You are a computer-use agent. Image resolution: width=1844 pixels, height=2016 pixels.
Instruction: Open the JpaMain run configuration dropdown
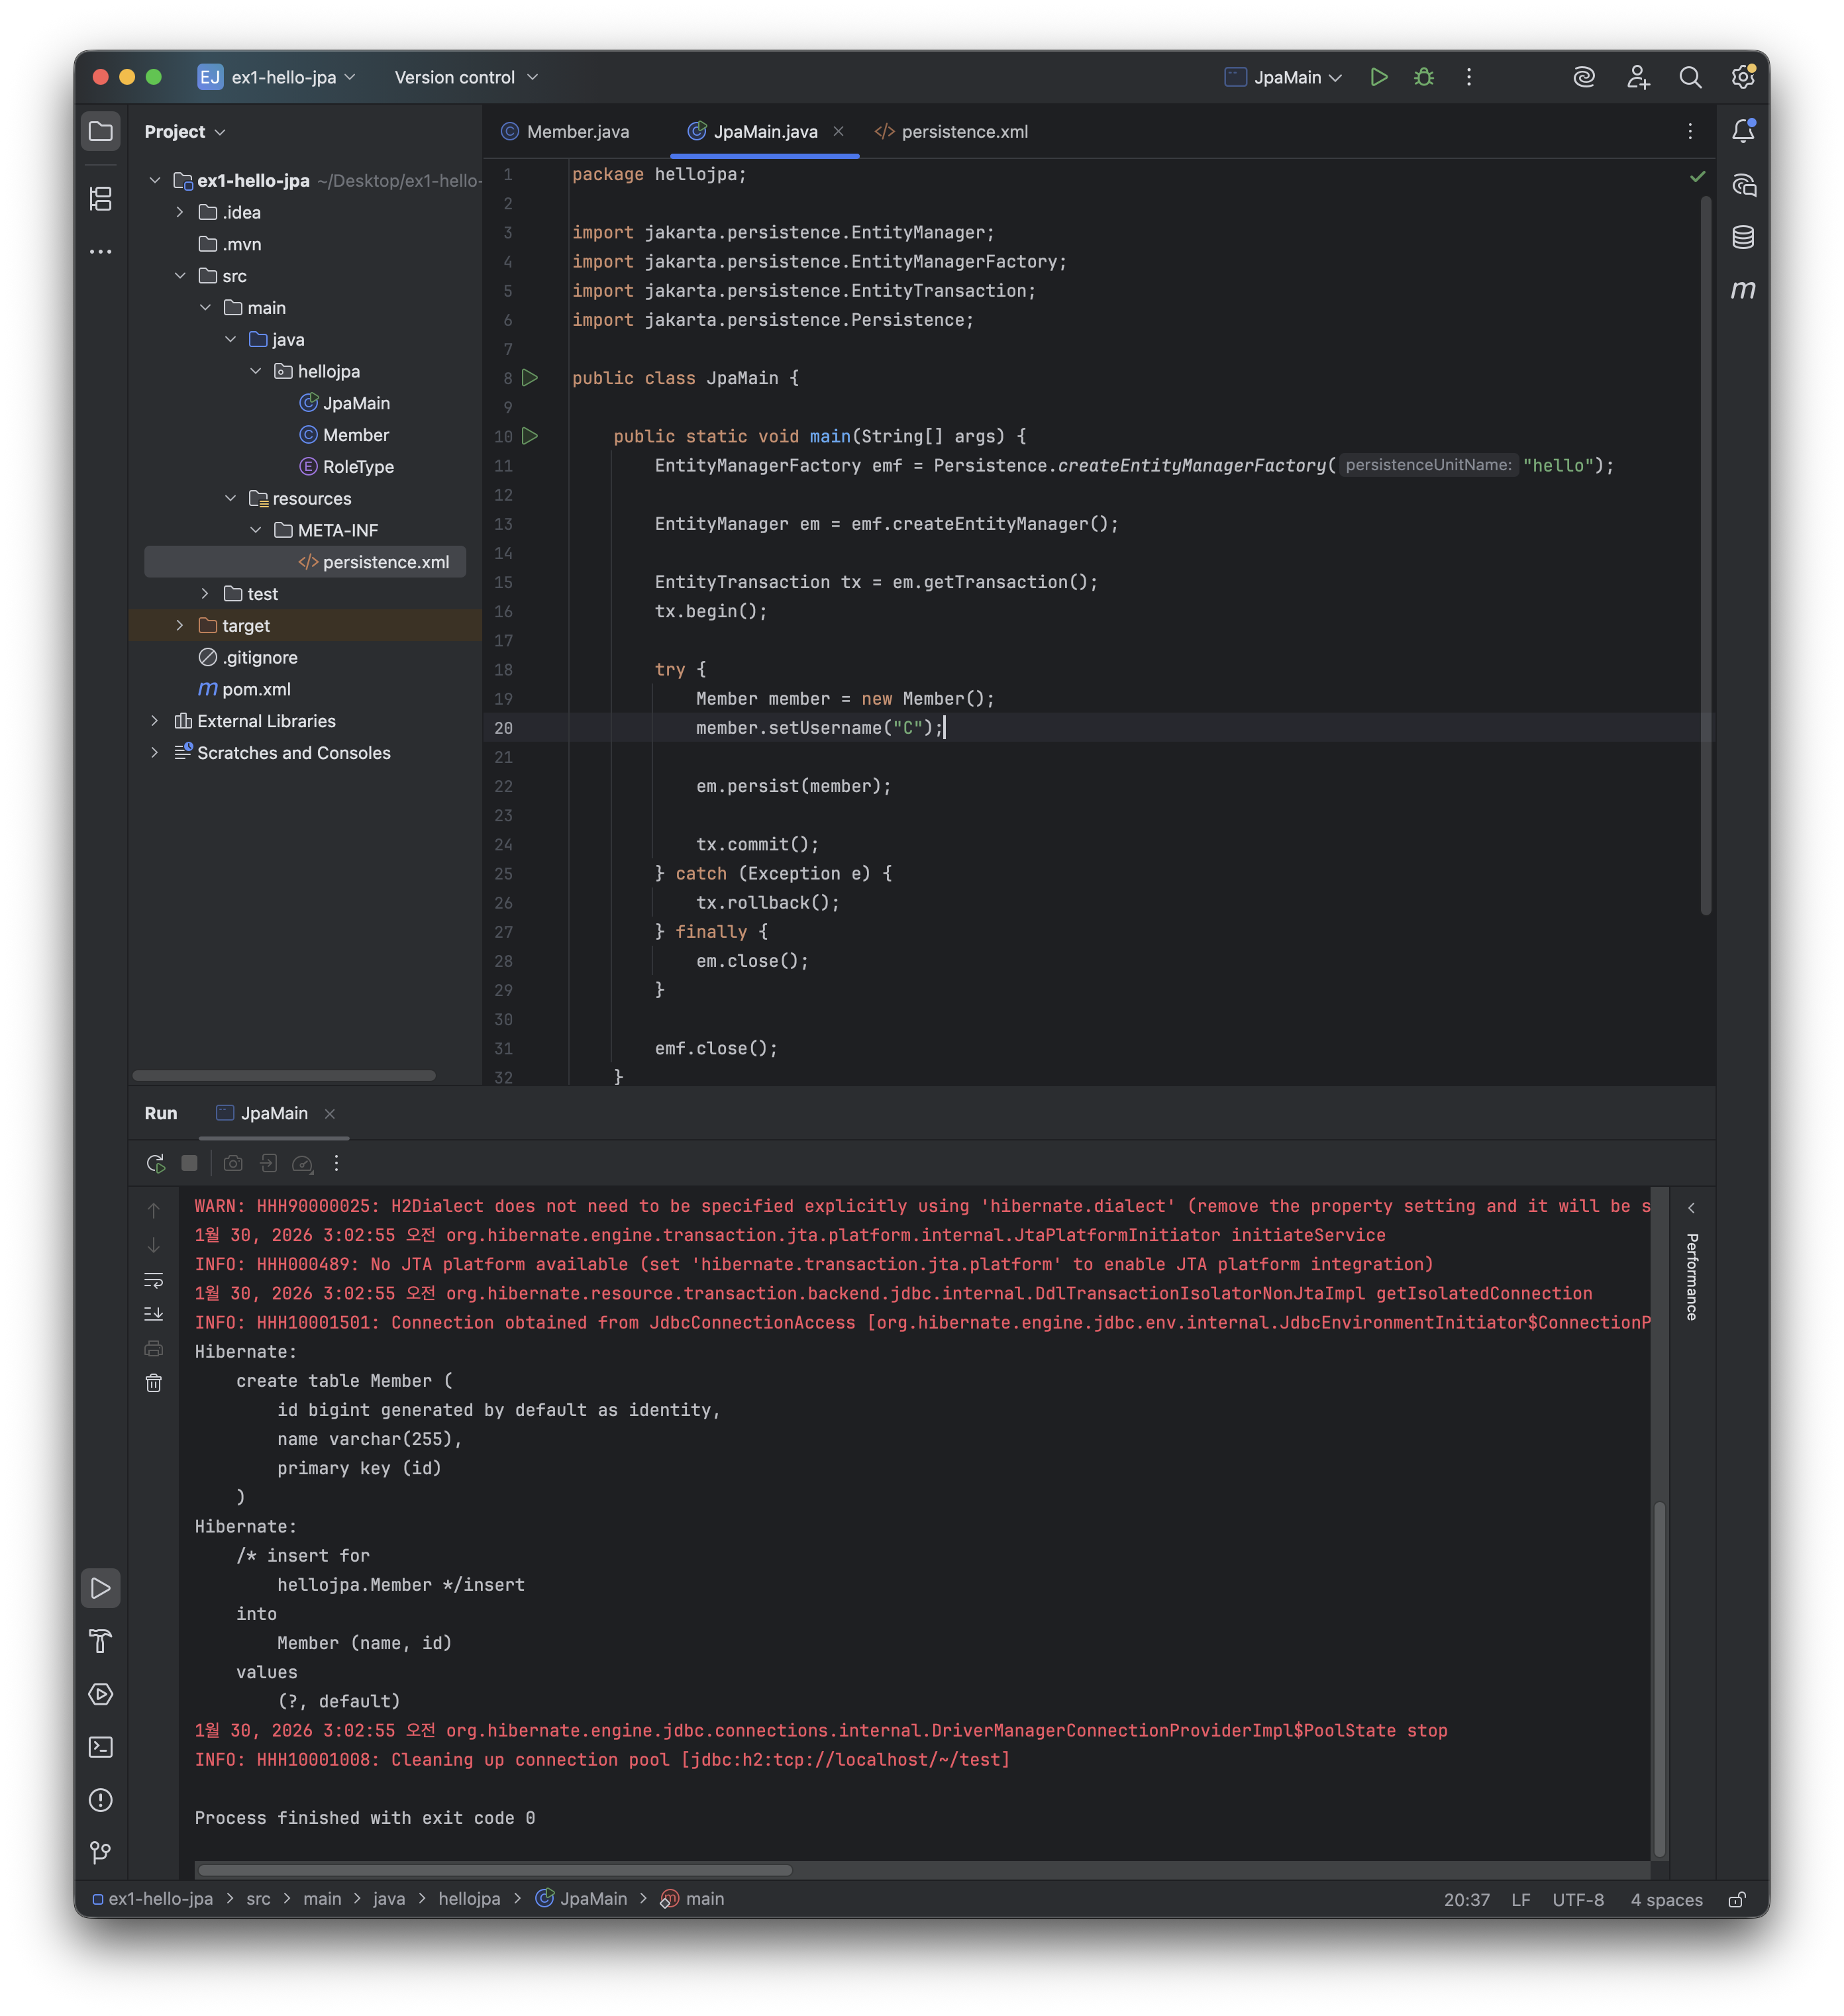(1285, 77)
